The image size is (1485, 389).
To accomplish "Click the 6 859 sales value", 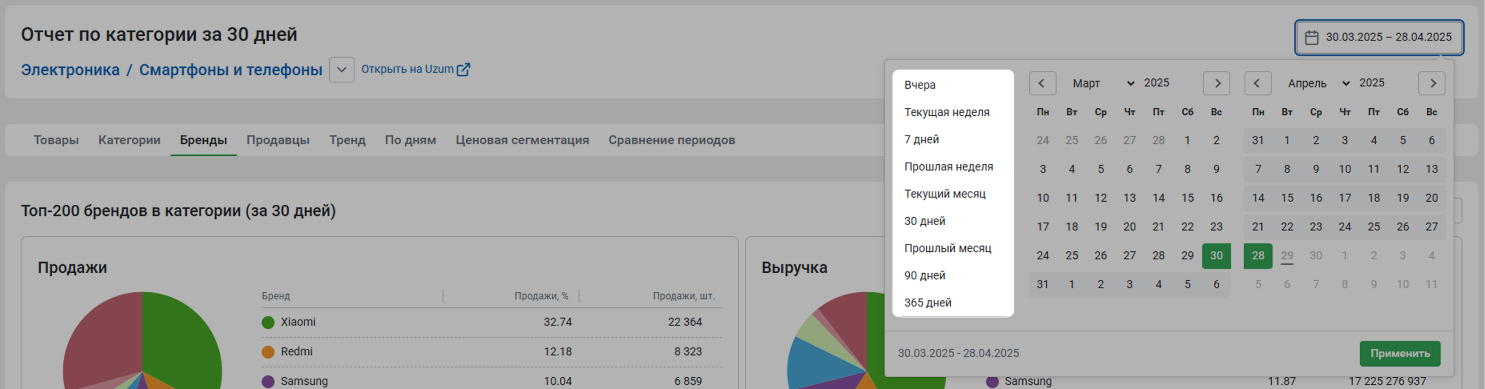I will click(688, 382).
